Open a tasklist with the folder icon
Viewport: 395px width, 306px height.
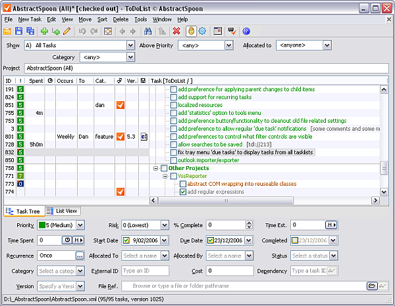pyautogui.click(x=7, y=31)
